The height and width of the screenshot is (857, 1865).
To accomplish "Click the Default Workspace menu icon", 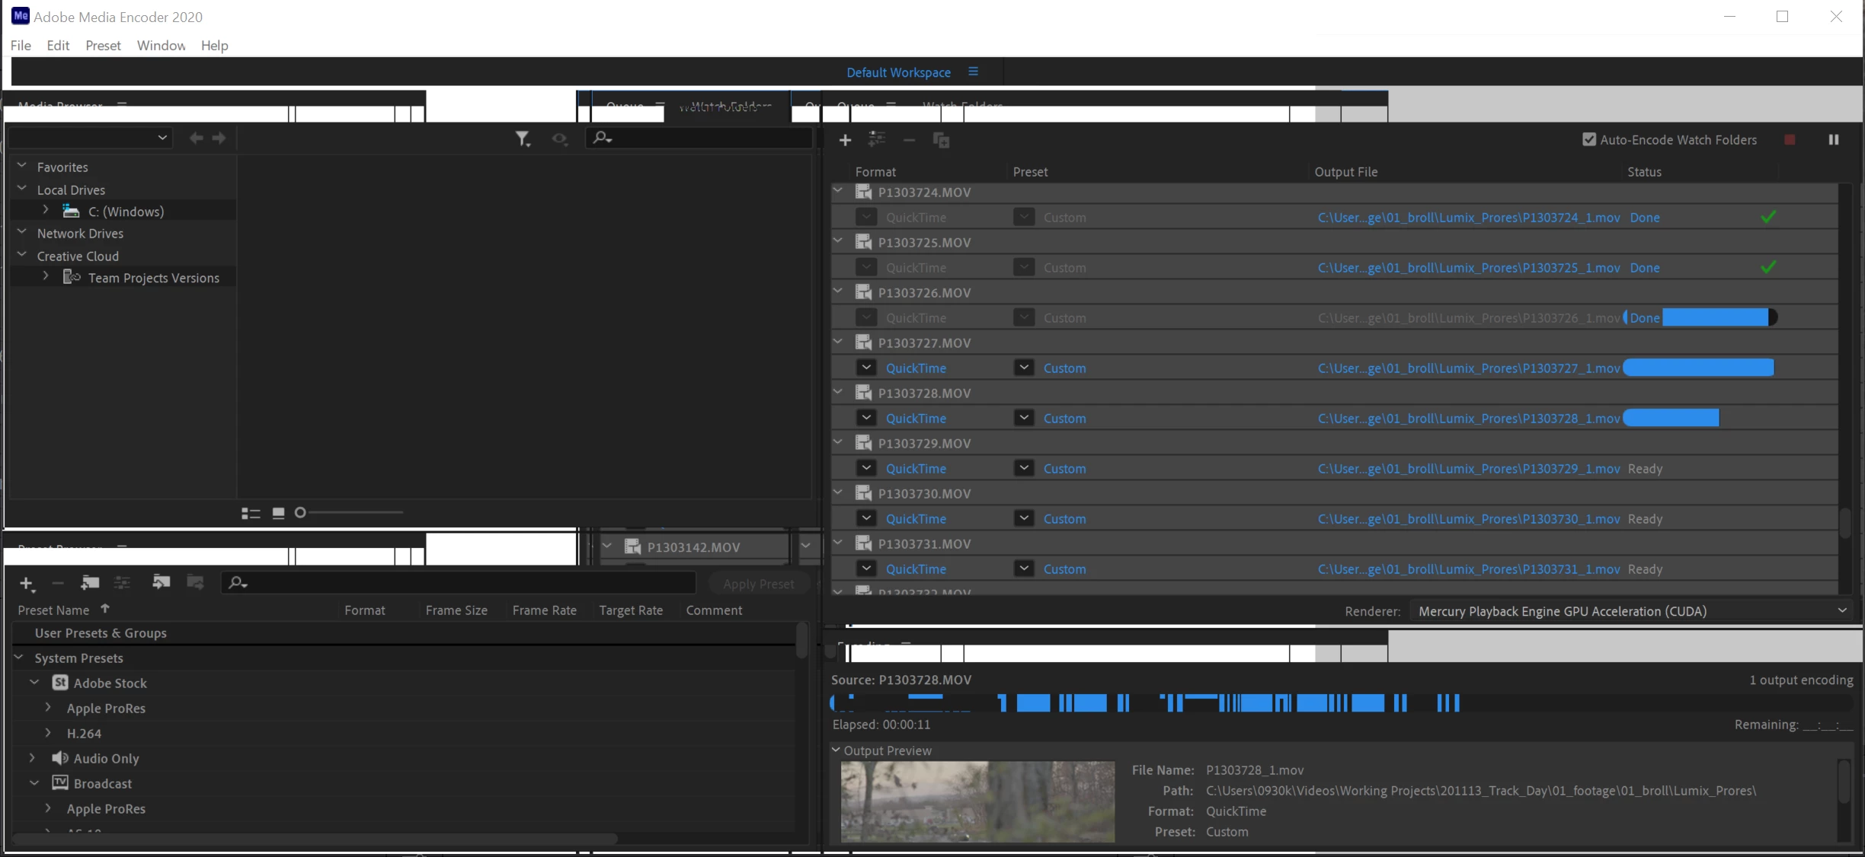I will pyautogui.click(x=973, y=72).
